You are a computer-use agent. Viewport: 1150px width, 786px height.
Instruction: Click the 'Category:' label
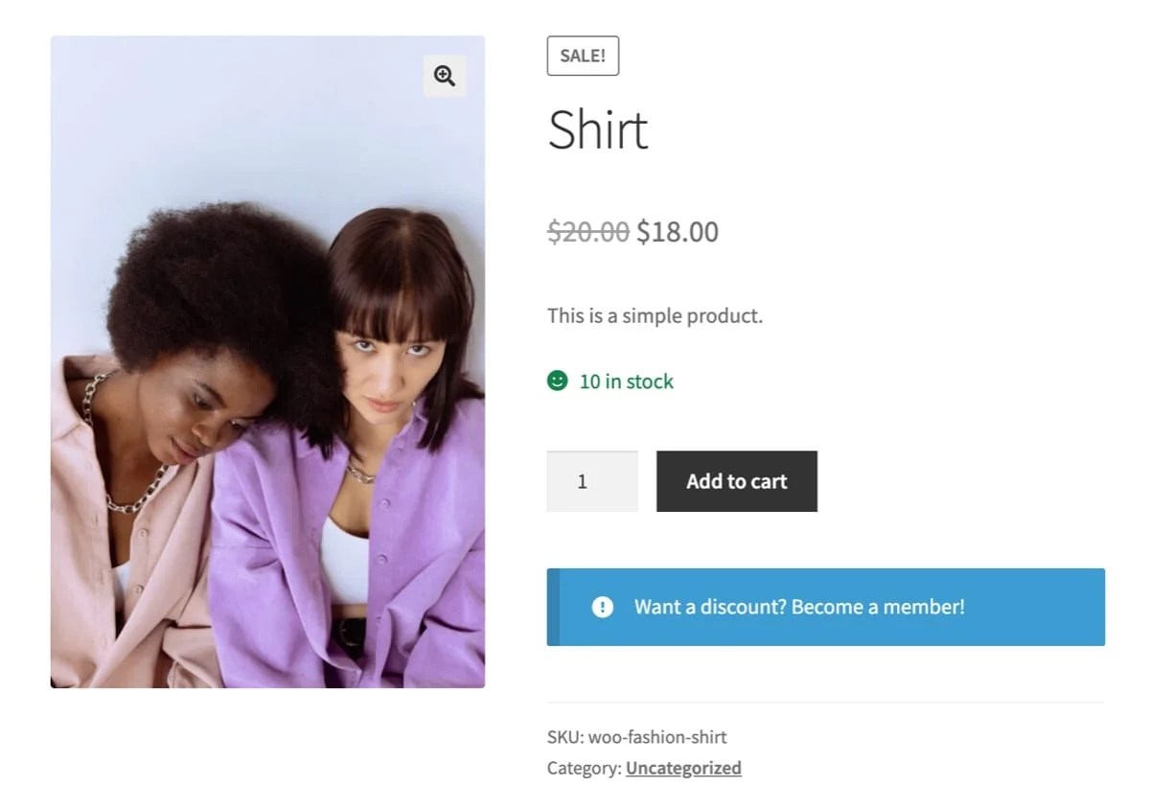[584, 768]
